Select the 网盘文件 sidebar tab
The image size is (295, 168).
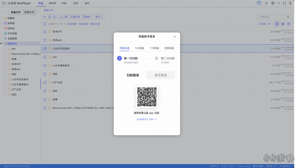click(16, 12)
